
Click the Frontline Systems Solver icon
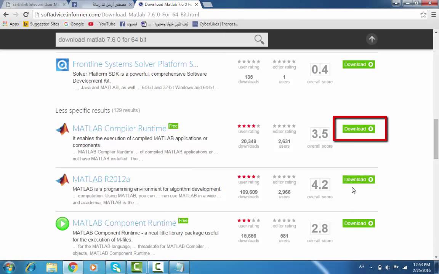62,65
